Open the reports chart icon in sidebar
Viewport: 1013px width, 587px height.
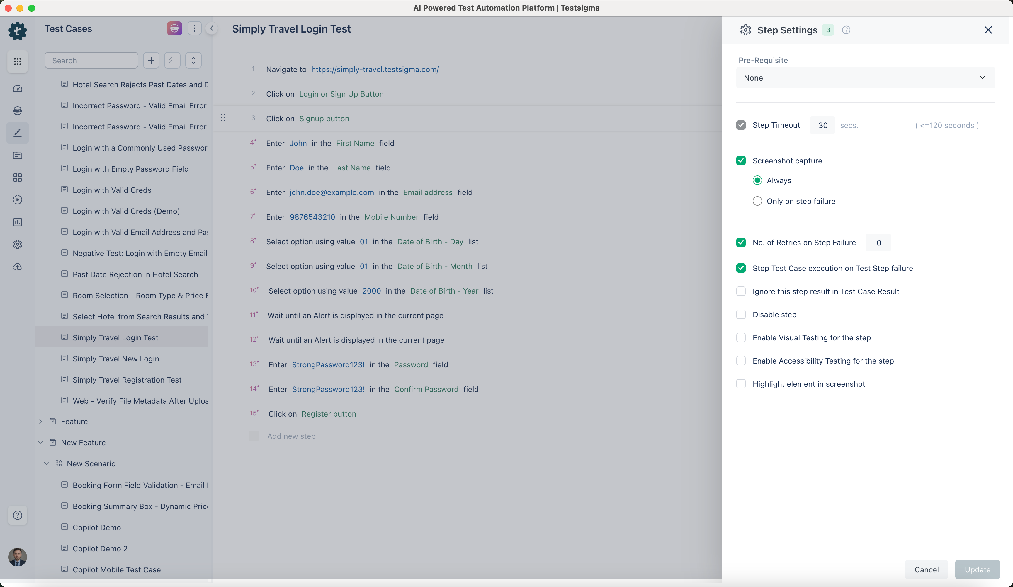point(17,222)
